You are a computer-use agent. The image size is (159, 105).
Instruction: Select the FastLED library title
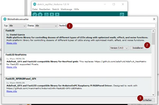pyautogui.click(x=10, y=31)
